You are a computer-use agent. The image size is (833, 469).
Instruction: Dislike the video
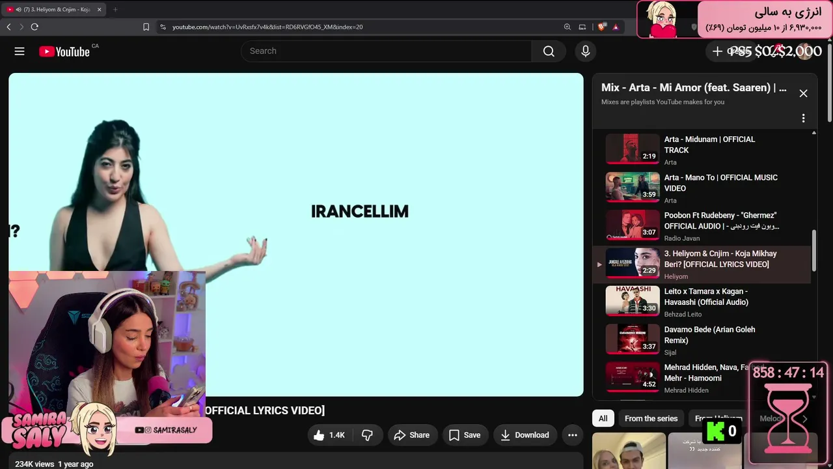pyautogui.click(x=367, y=435)
